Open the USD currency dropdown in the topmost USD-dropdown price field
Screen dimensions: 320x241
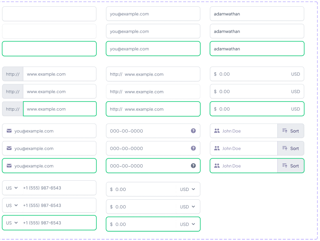pyautogui.click(x=187, y=189)
